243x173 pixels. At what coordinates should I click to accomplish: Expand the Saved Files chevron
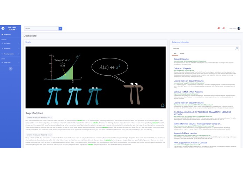[x=19, y=63]
